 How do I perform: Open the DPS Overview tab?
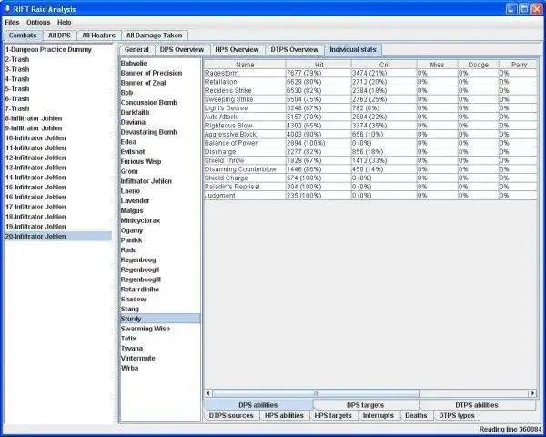click(182, 50)
